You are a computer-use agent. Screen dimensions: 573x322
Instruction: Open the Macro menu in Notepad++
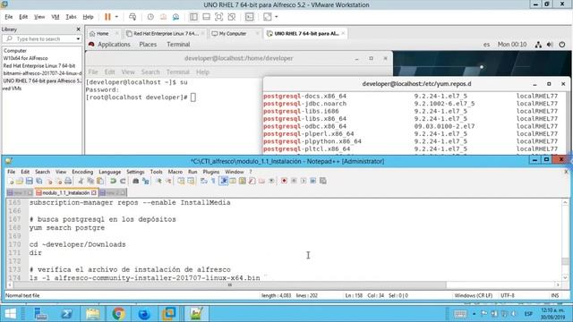coord(175,172)
